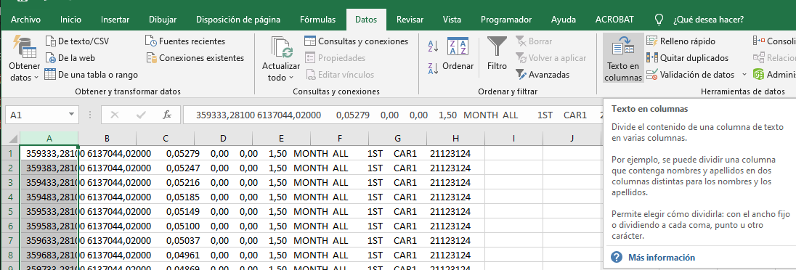Select column header C
Viewport: 796px width, 270px height.
pos(166,138)
